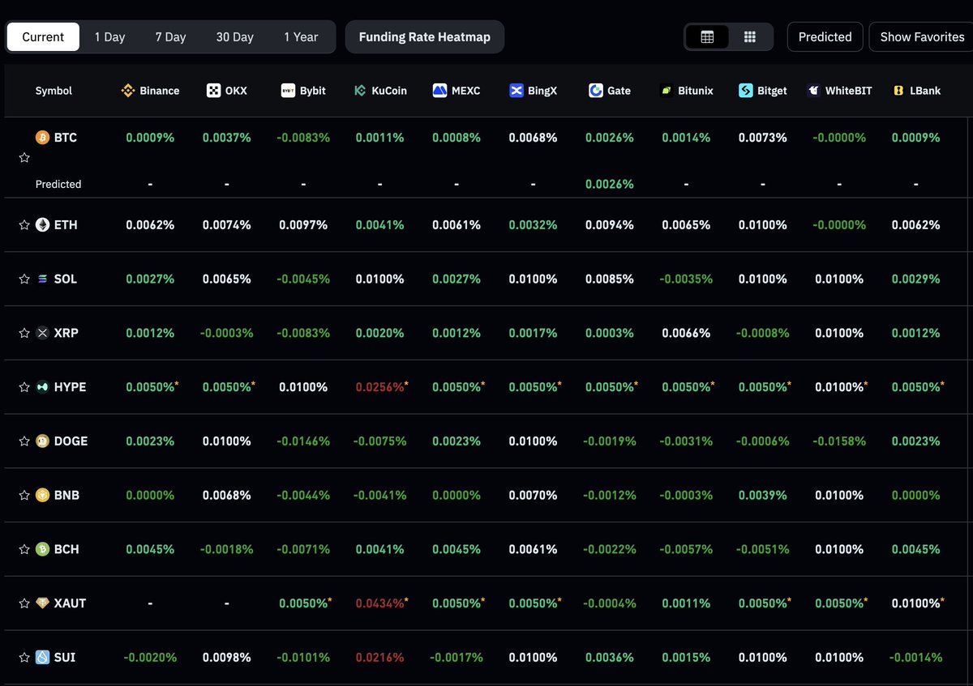Switch to the 1 Day tab
The width and height of the screenshot is (973, 686).
pyautogui.click(x=109, y=37)
